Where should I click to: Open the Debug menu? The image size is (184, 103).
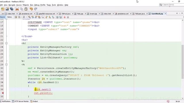point(37,5)
